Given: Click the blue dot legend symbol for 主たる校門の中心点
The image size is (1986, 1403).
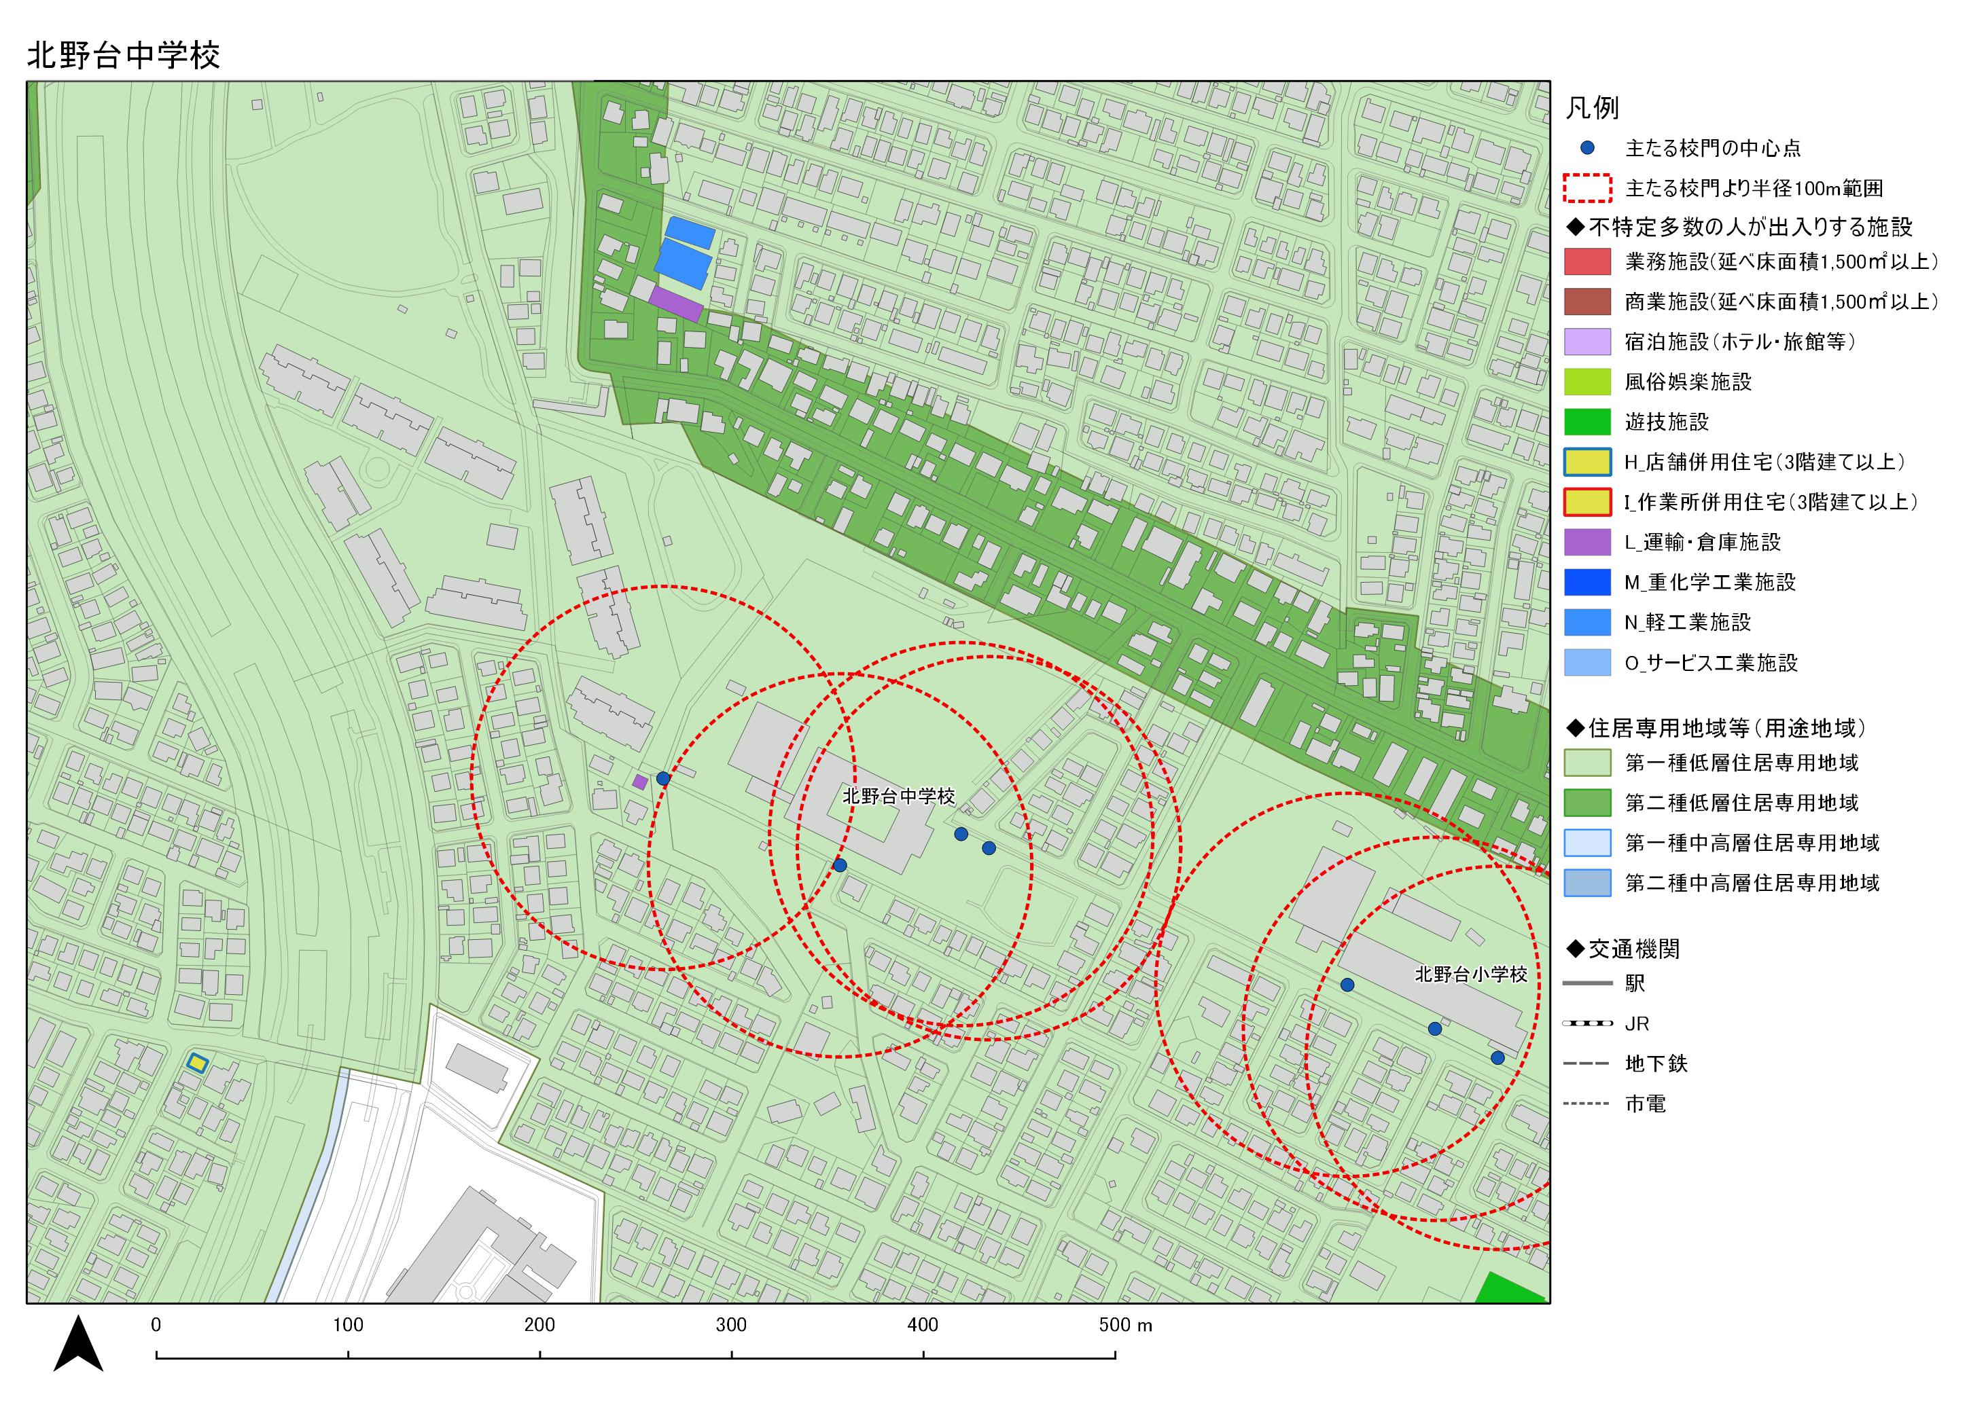Looking at the screenshot, I should pos(1587,148).
